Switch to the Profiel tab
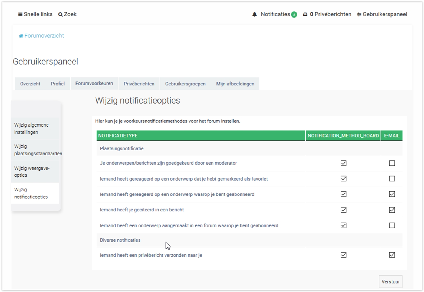This screenshot has height=292, width=424. click(58, 84)
